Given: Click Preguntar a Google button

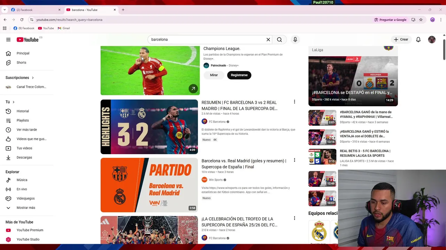Looking at the screenshot, I should [x=390, y=20].
